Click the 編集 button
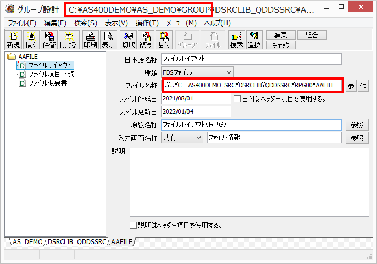The height and width of the screenshot is (264, 377). coord(281,35)
